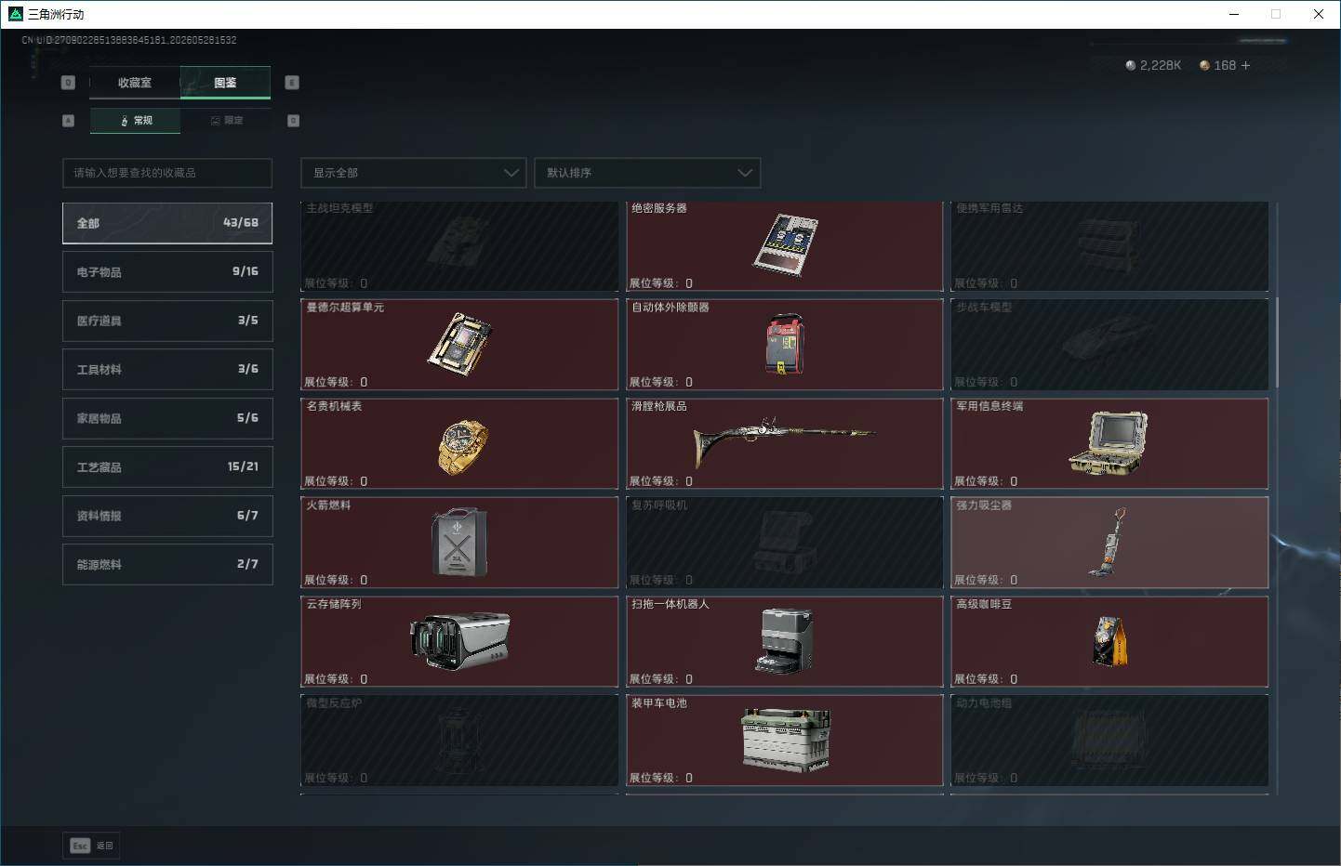Switch to the 收藏室 tab
Image resolution: width=1341 pixels, height=866 pixels.
click(135, 83)
